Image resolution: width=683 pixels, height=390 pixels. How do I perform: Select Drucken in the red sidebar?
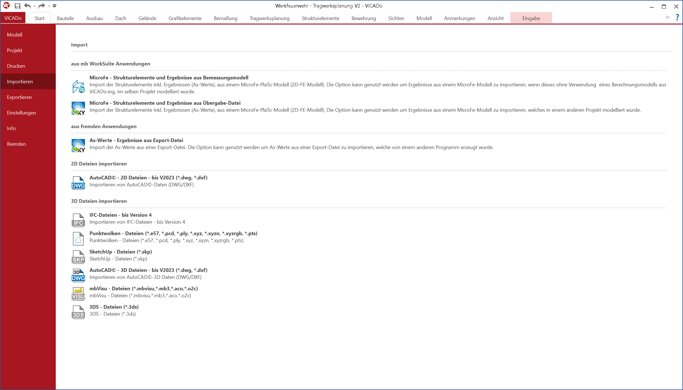[x=28, y=66]
